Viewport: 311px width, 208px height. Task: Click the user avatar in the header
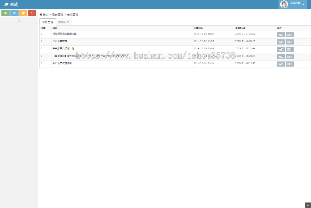(x=284, y=4)
